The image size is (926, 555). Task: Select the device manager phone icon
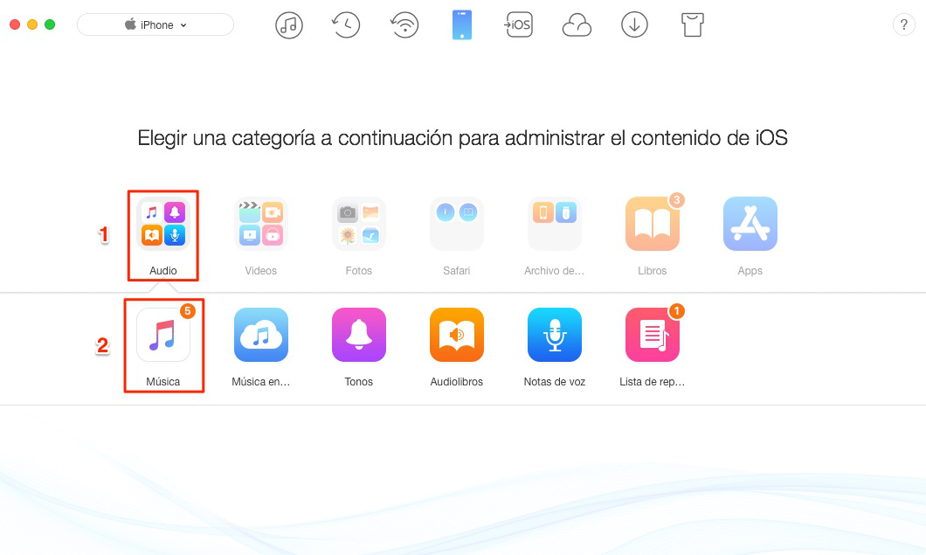(x=462, y=25)
